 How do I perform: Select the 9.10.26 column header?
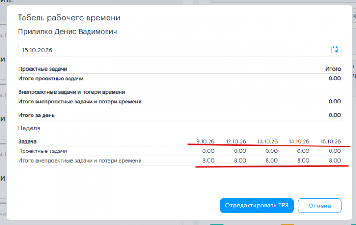tap(205, 141)
